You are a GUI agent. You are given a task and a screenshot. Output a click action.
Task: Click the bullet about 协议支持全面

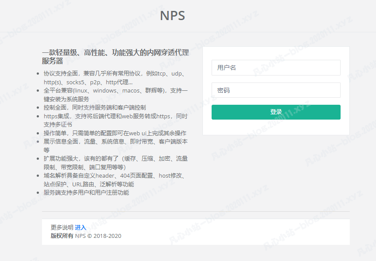click(x=115, y=78)
